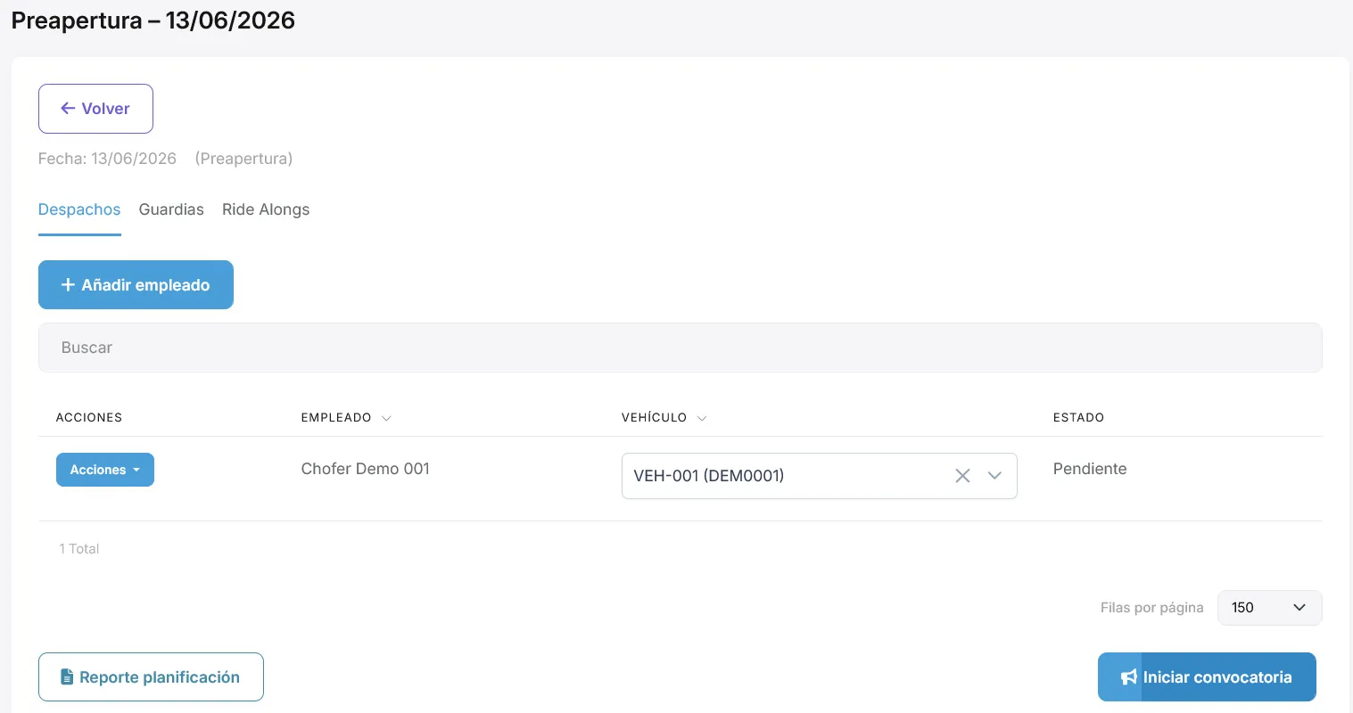Click the Filas por página label
The image size is (1353, 713).
pos(1151,608)
